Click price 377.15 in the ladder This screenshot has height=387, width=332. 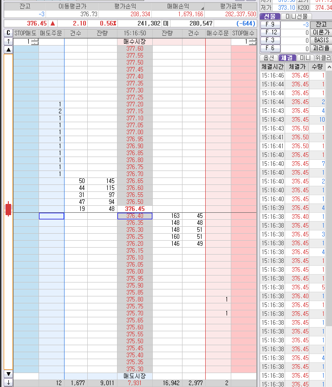point(135,112)
